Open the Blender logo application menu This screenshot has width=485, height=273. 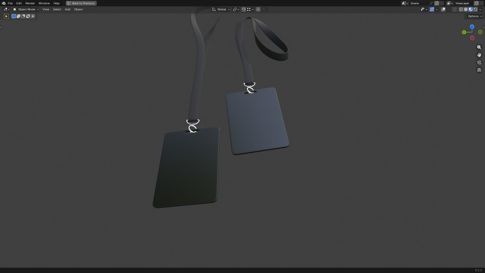tap(4, 3)
